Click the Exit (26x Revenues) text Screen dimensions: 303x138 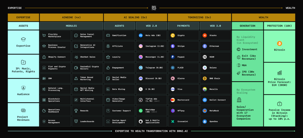(x=249, y=57)
